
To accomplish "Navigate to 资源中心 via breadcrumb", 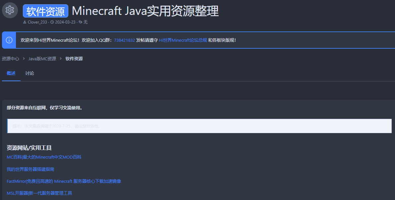I will point(10,59).
